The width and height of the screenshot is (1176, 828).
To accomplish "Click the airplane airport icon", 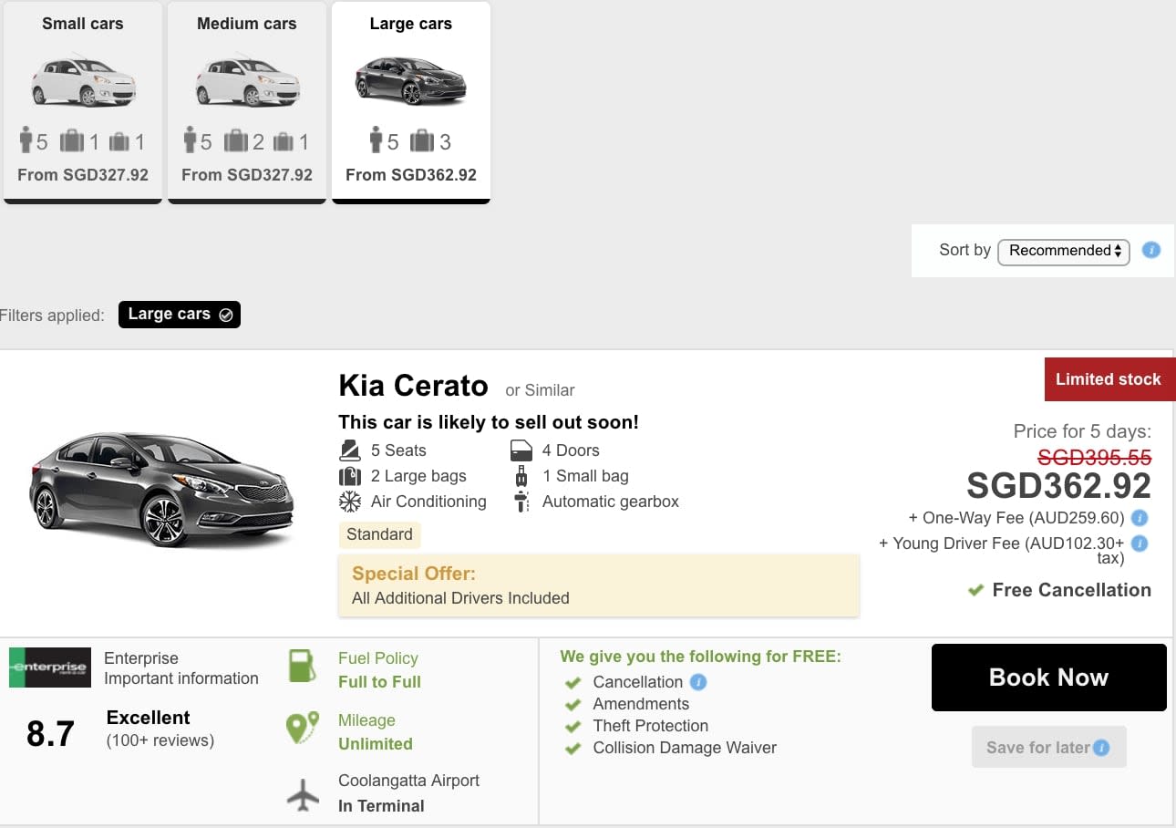I will [303, 793].
